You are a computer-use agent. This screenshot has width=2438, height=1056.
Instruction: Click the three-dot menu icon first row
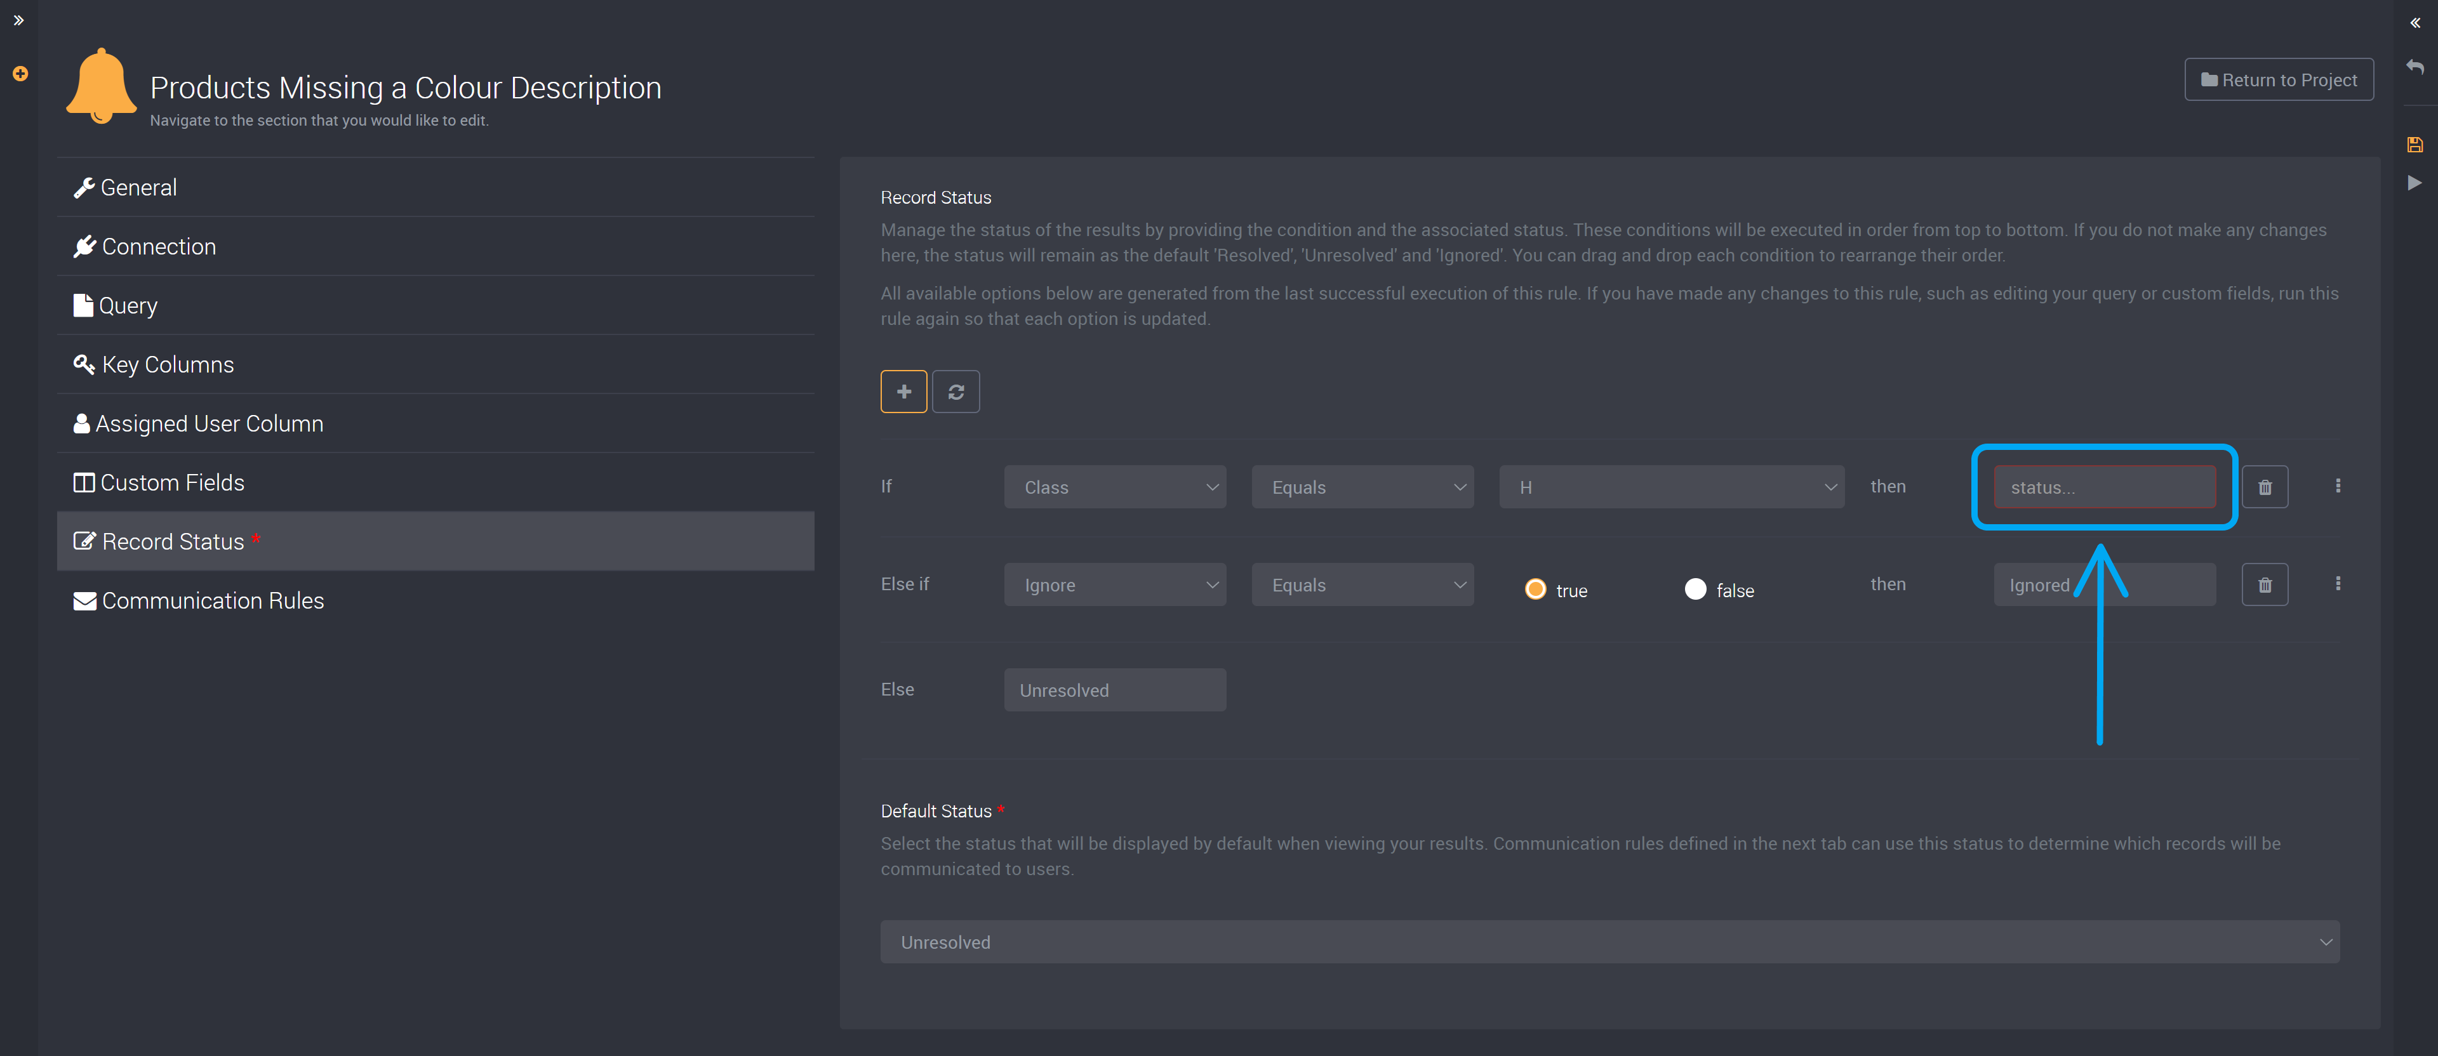click(2338, 485)
